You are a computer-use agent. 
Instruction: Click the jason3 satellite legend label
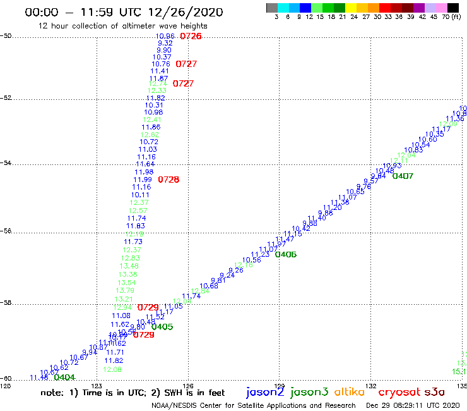pos(309,392)
